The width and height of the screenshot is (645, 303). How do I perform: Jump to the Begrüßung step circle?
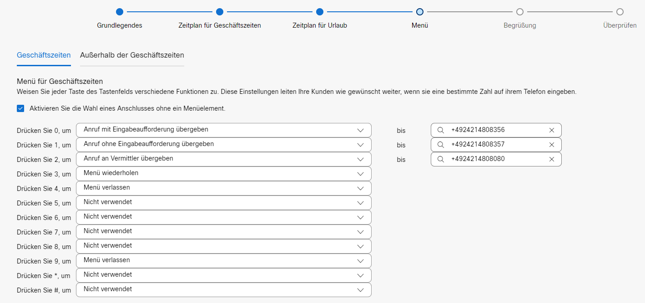(x=520, y=12)
